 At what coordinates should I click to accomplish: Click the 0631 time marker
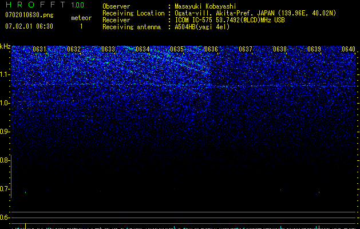[x=39, y=49]
